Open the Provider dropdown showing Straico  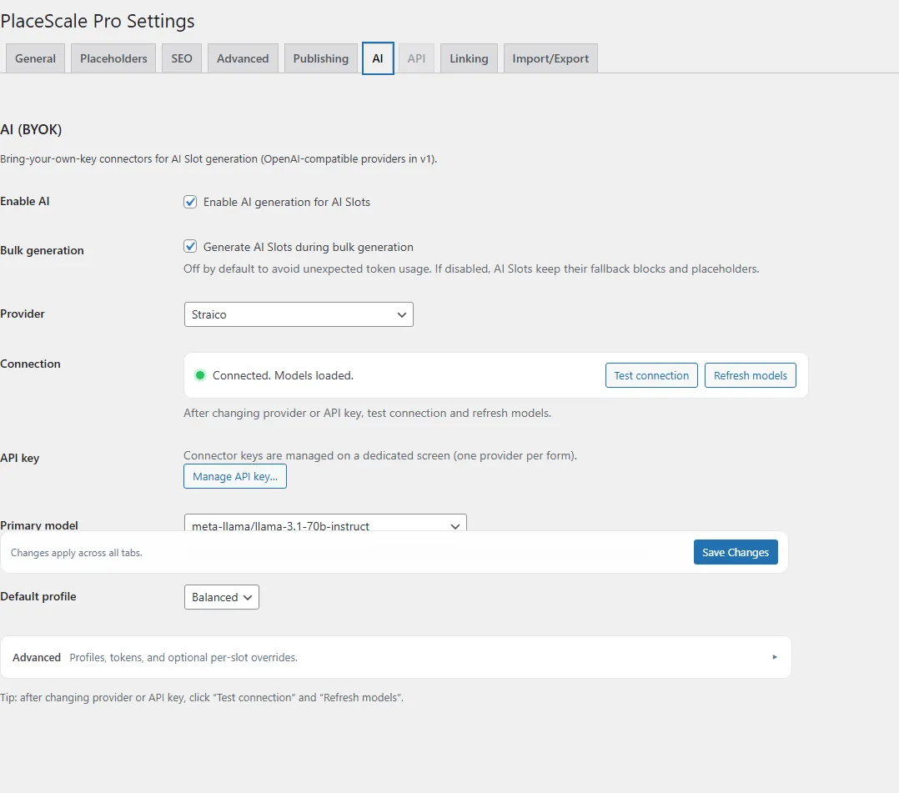click(299, 314)
